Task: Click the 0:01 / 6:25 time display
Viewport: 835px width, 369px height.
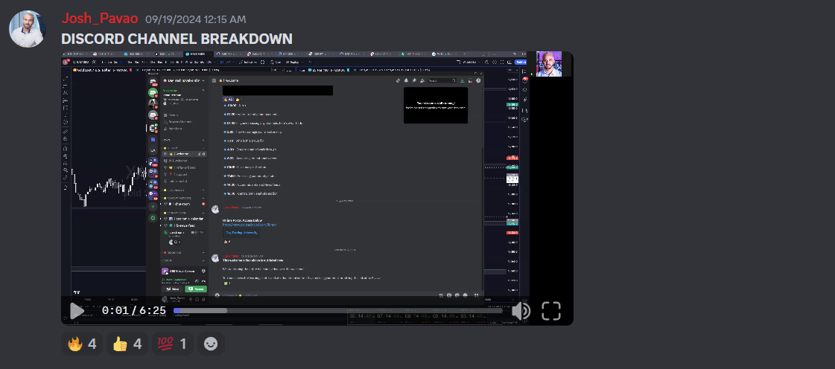Action: pyautogui.click(x=133, y=310)
